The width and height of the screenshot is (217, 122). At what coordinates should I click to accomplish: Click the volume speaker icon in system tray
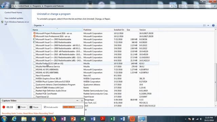tap(201, 119)
